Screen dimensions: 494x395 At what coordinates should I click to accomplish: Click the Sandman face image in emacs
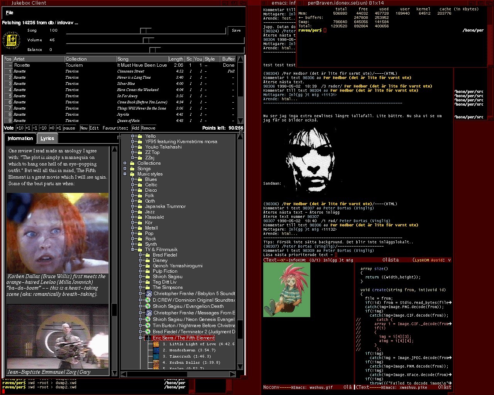click(311, 161)
